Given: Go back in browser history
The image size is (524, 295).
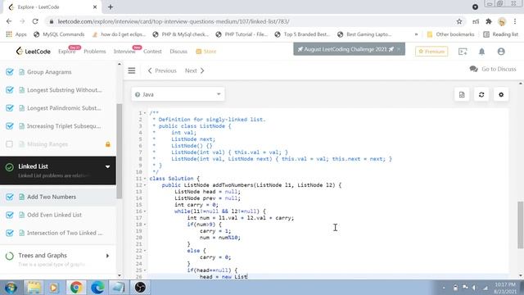Looking at the screenshot, I should pos(9,21).
